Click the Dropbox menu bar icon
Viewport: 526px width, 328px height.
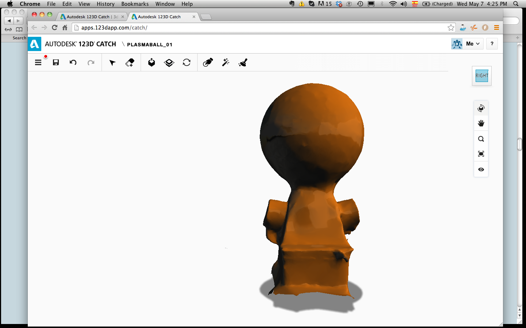click(339, 4)
